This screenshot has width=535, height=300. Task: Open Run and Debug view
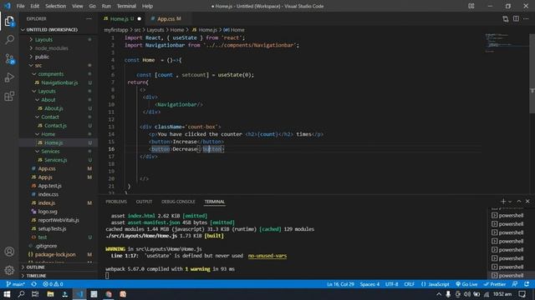(x=9, y=77)
